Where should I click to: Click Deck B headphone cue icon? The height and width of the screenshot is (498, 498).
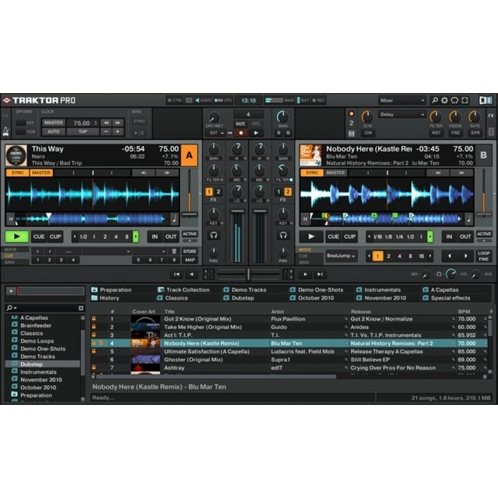(x=283, y=235)
